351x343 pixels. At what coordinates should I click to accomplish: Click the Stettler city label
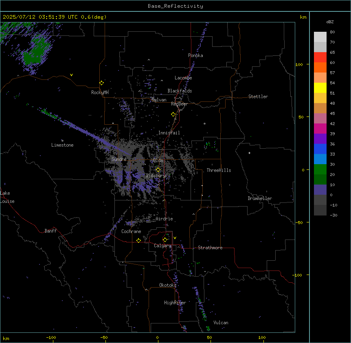click(258, 97)
